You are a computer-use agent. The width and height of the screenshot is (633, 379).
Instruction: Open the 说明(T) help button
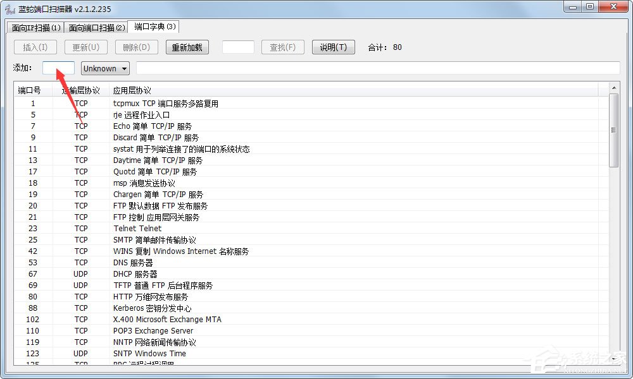tap(333, 47)
